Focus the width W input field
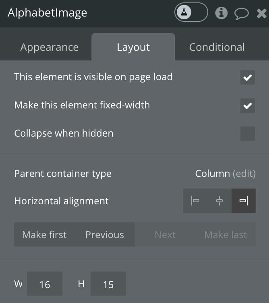 point(45,284)
